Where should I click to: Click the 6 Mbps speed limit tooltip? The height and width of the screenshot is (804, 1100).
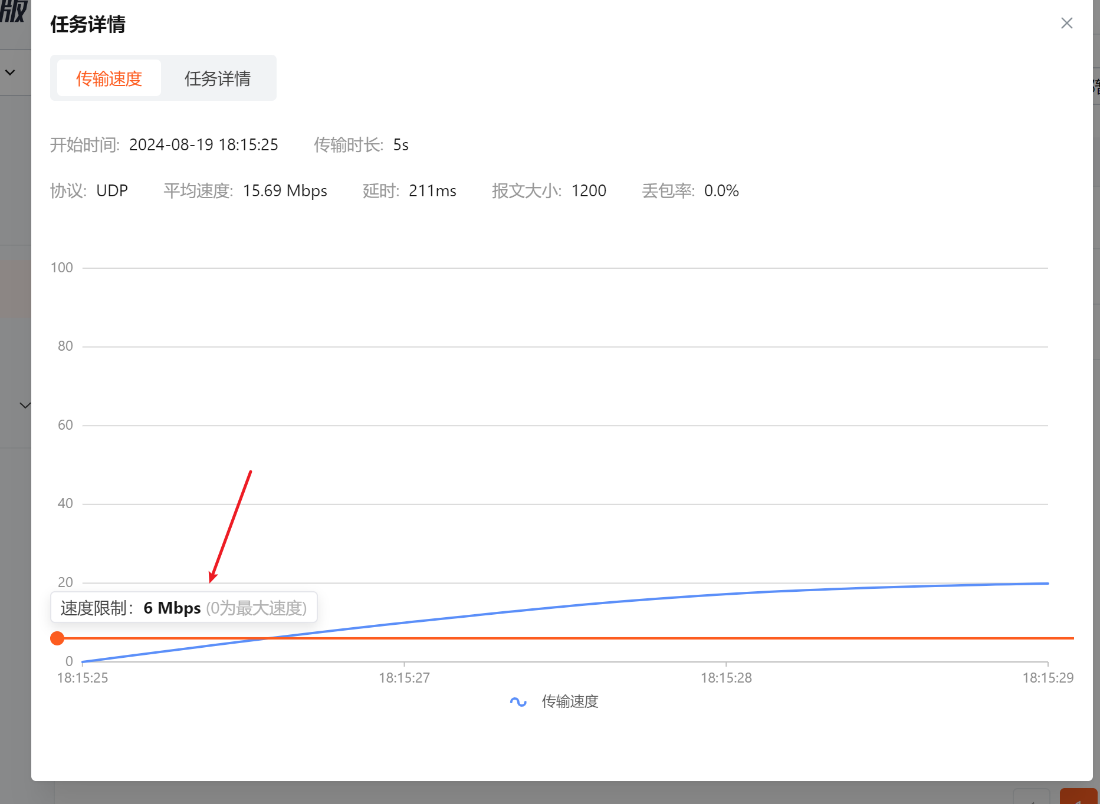click(x=183, y=608)
